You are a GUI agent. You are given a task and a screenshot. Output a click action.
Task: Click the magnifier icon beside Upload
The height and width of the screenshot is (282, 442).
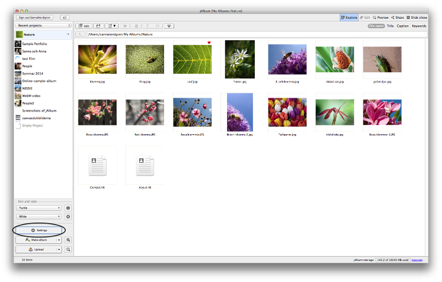(x=68, y=249)
